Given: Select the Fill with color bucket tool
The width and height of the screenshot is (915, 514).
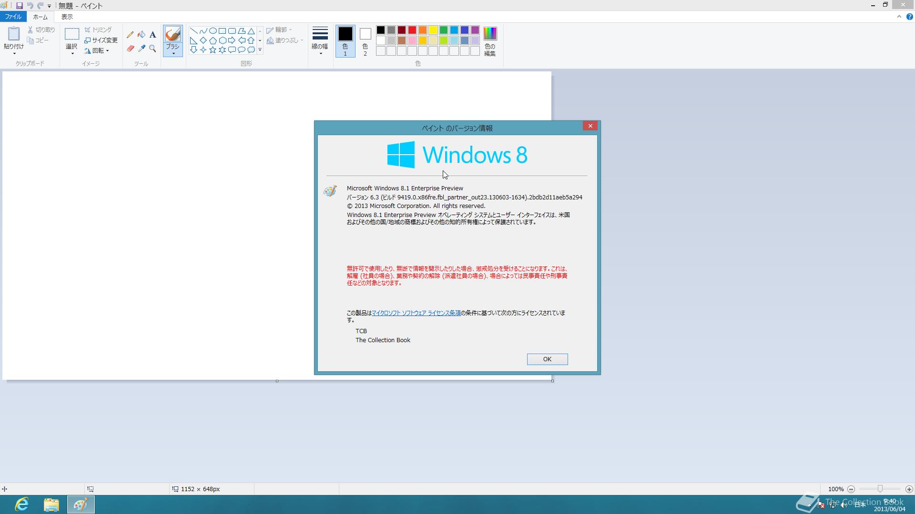Looking at the screenshot, I should click(x=142, y=35).
